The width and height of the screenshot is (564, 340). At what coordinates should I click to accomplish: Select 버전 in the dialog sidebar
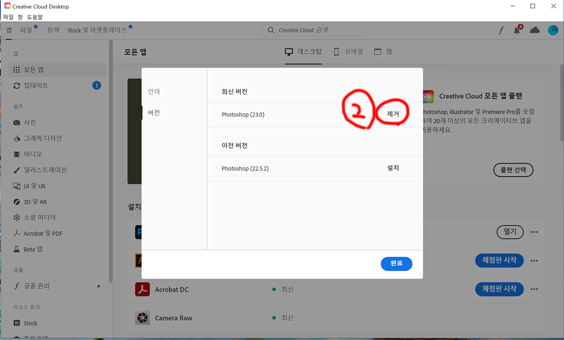154,113
